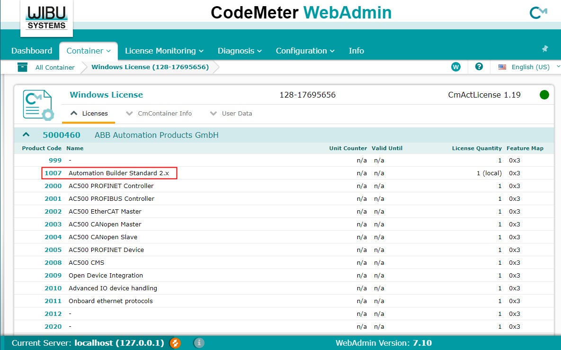Click localhost (127.0.0.1) server text
561x350 pixels.
(x=119, y=343)
